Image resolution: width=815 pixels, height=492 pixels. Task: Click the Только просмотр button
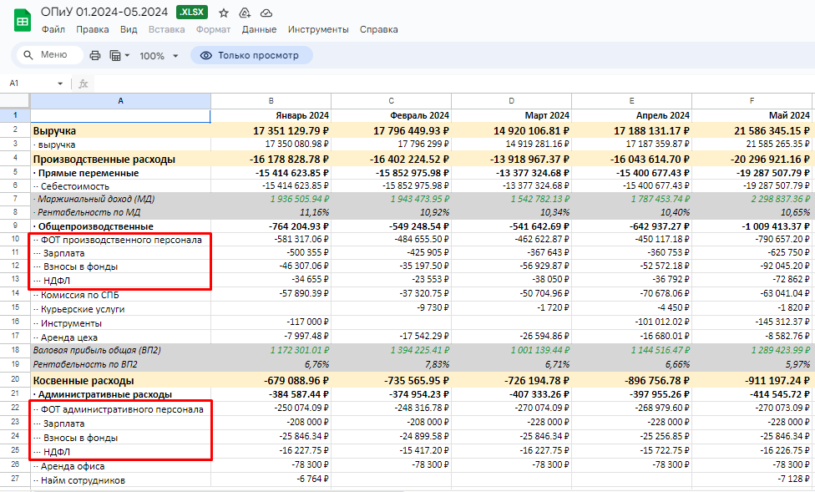[251, 55]
